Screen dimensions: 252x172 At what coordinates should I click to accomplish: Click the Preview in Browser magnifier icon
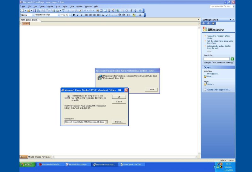pos(58,11)
